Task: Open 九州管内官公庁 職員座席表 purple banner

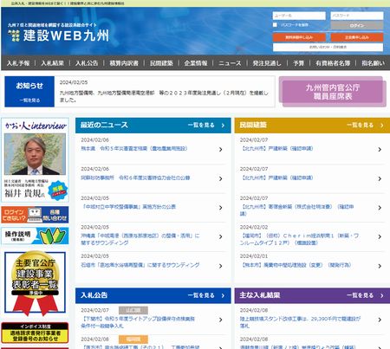Action: [x=333, y=92]
